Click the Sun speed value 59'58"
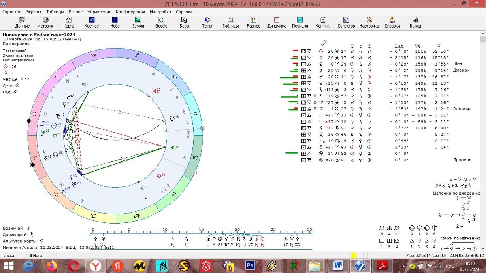The image size is (486, 273). click(440, 51)
